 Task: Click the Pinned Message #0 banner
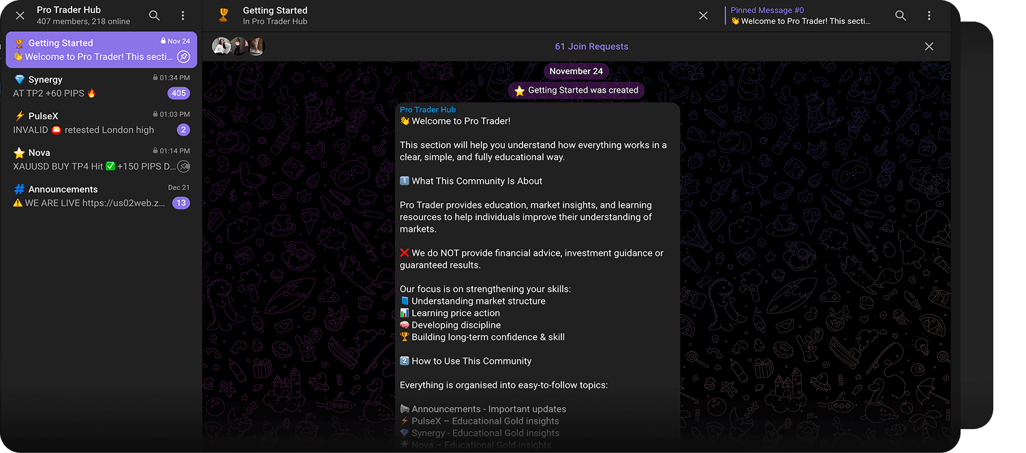pyautogui.click(x=800, y=16)
